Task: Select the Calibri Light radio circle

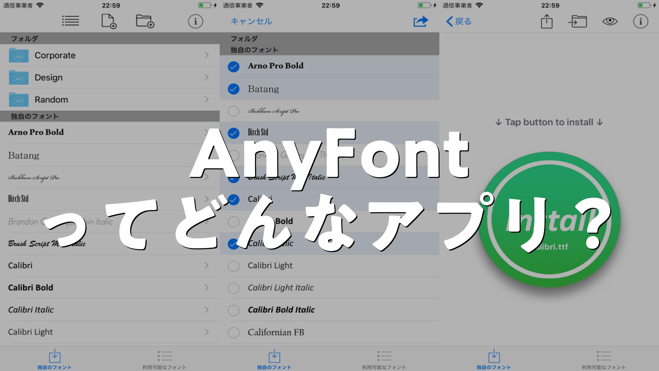Action: click(x=233, y=266)
